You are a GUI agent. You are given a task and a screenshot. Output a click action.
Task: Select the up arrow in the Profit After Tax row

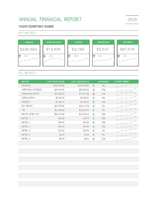[x=94, y=114]
